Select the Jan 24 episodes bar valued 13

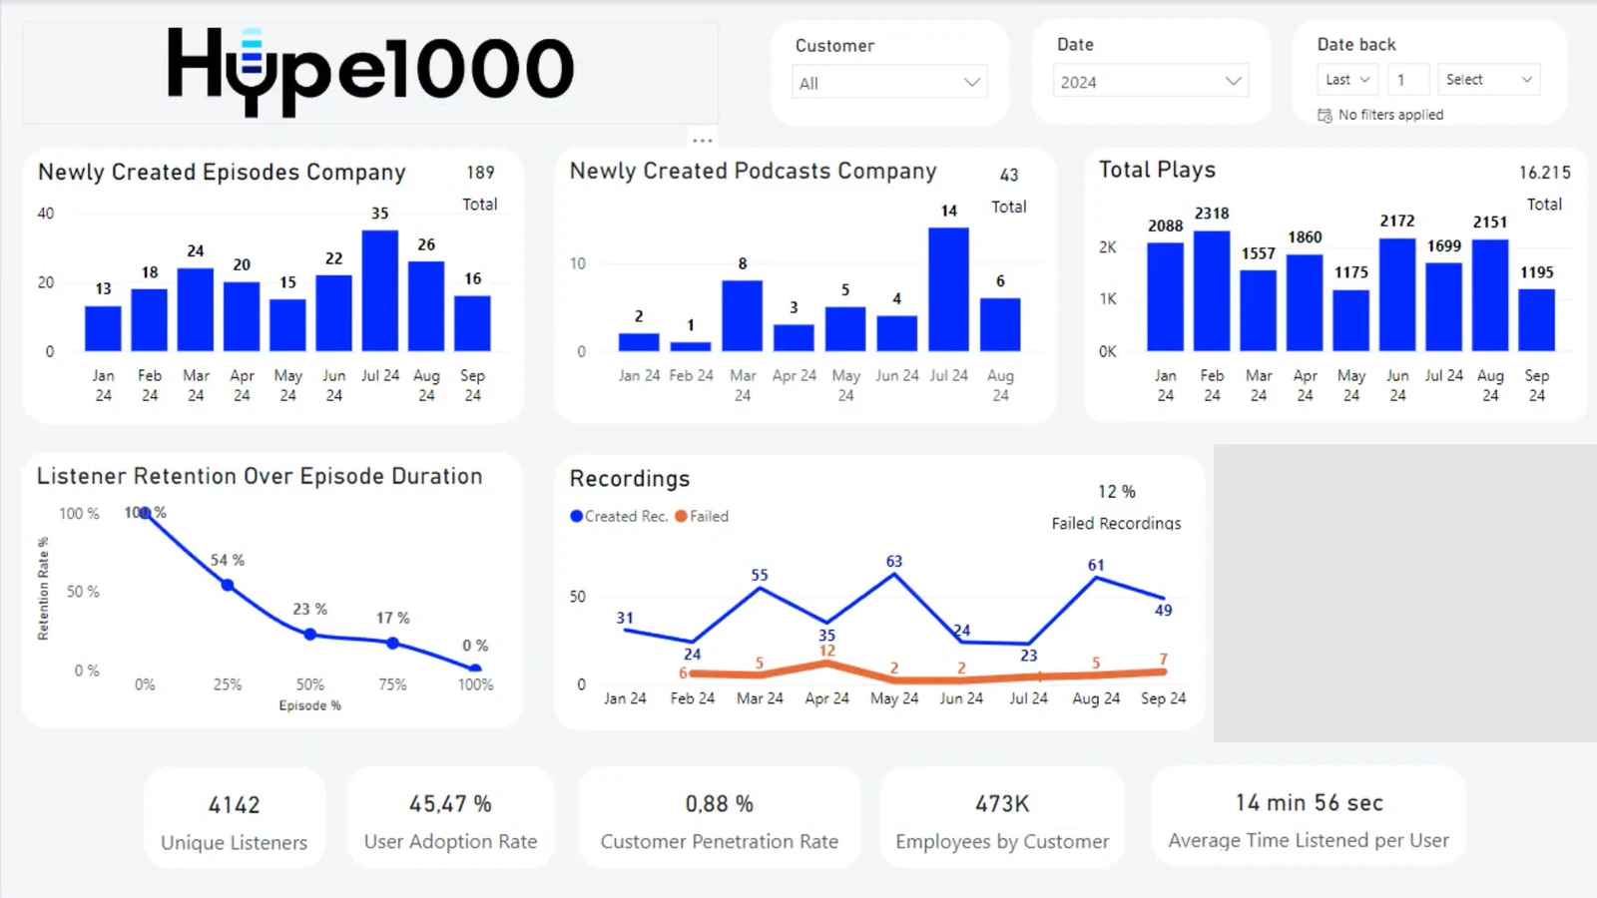[103, 328]
